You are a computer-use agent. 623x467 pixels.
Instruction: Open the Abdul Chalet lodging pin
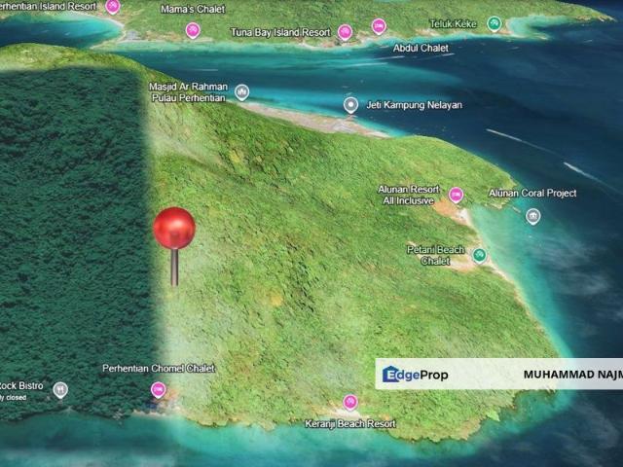[379, 26]
